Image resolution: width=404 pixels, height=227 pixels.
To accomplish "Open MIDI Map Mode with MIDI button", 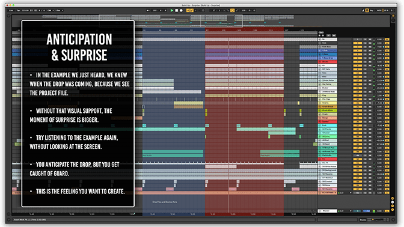I will 379,11.
